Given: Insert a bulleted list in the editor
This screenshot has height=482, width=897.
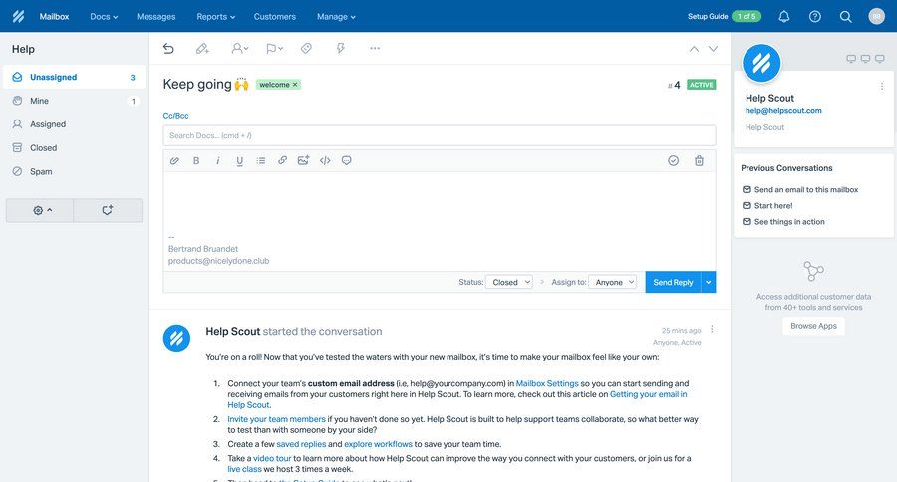Looking at the screenshot, I should [261, 160].
